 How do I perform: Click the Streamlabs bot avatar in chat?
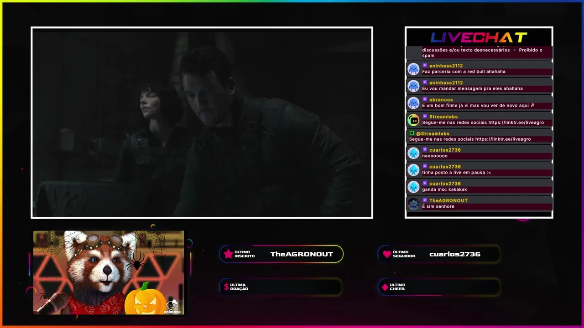[413, 120]
